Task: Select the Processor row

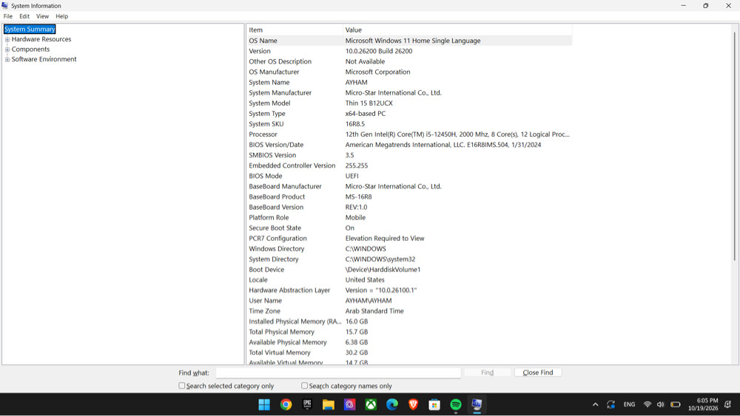Action: click(409, 134)
